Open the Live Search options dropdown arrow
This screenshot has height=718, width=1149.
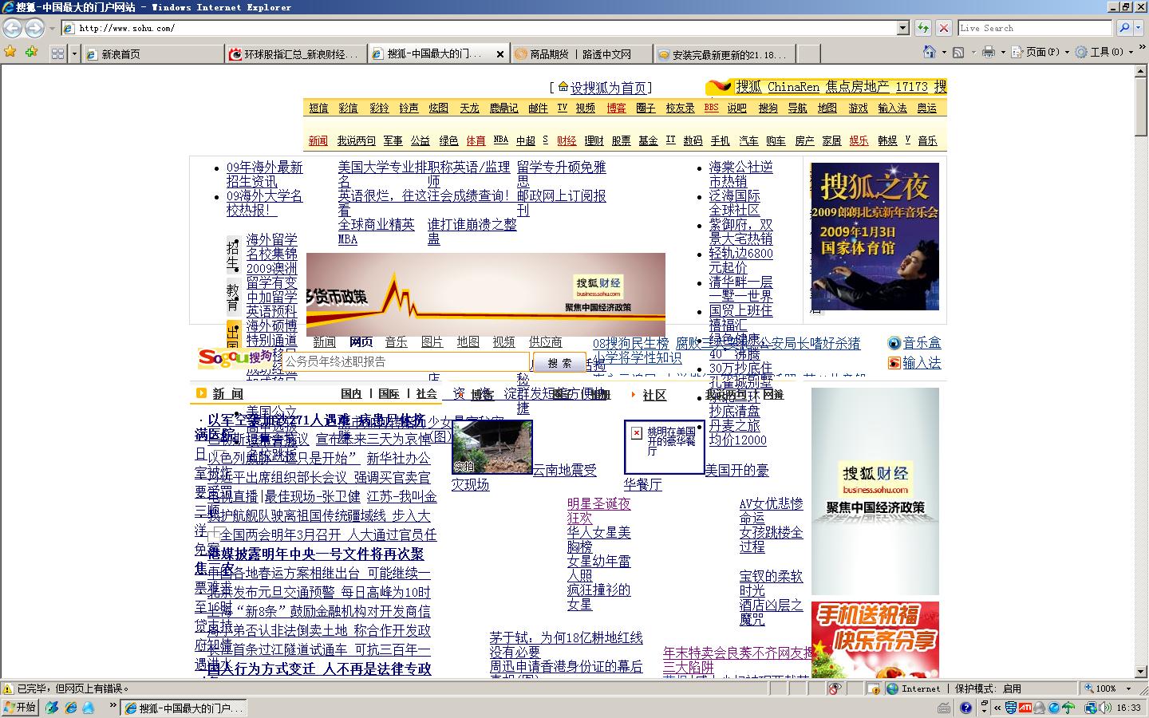tap(1139, 28)
